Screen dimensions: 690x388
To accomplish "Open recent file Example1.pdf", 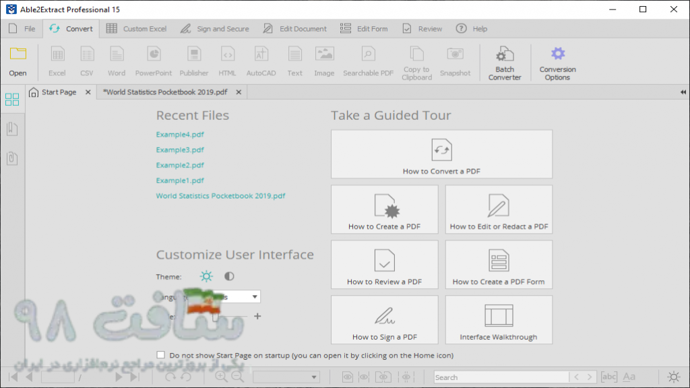I will tap(180, 181).
